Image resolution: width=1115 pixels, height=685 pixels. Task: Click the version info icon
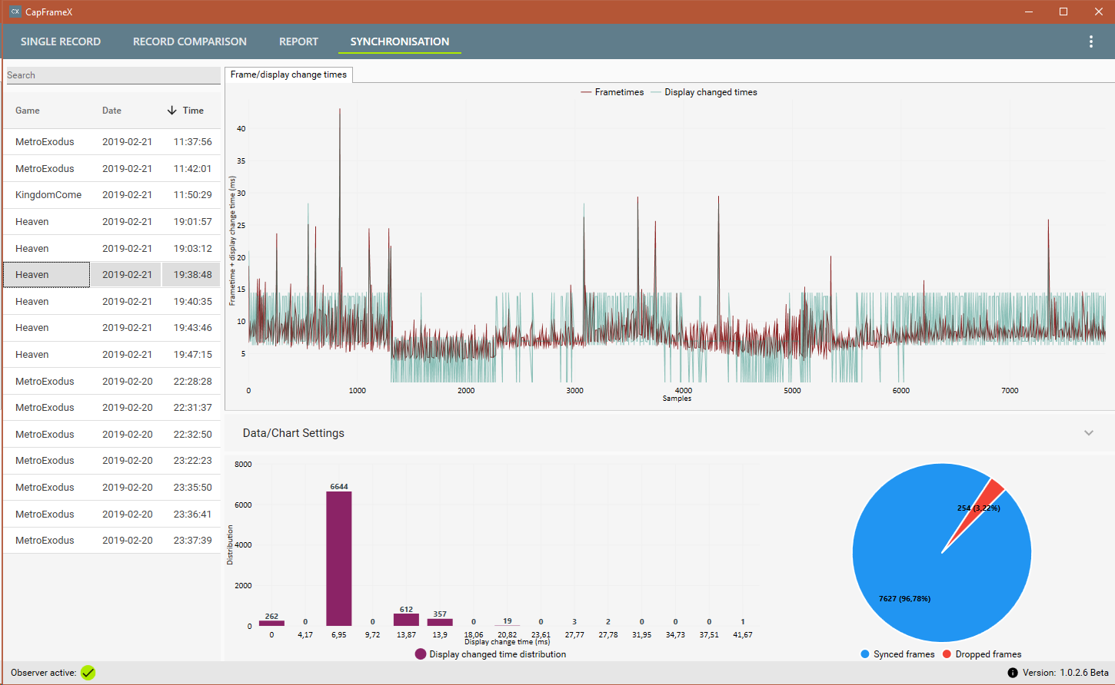[x=1013, y=673]
